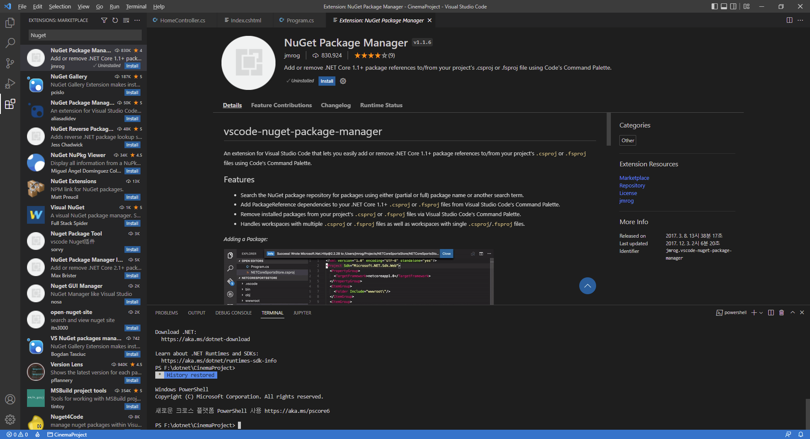
Task: Click the Other category tag
Action: (x=628, y=141)
